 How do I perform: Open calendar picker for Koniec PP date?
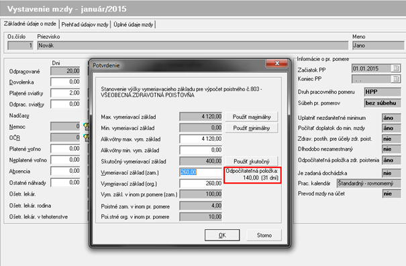pyautogui.click(x=396, y=79)
